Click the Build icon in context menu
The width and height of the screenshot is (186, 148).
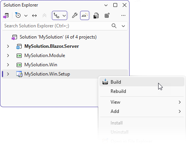[105, 82]
